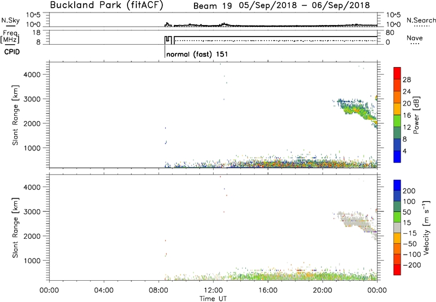Click the Time UT axis label
Screen dimensions: 436x302
pyautogui.click(x=213, y=299)
